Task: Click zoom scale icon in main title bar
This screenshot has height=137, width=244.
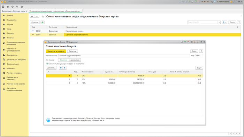Action: click(x=212, y=2)
